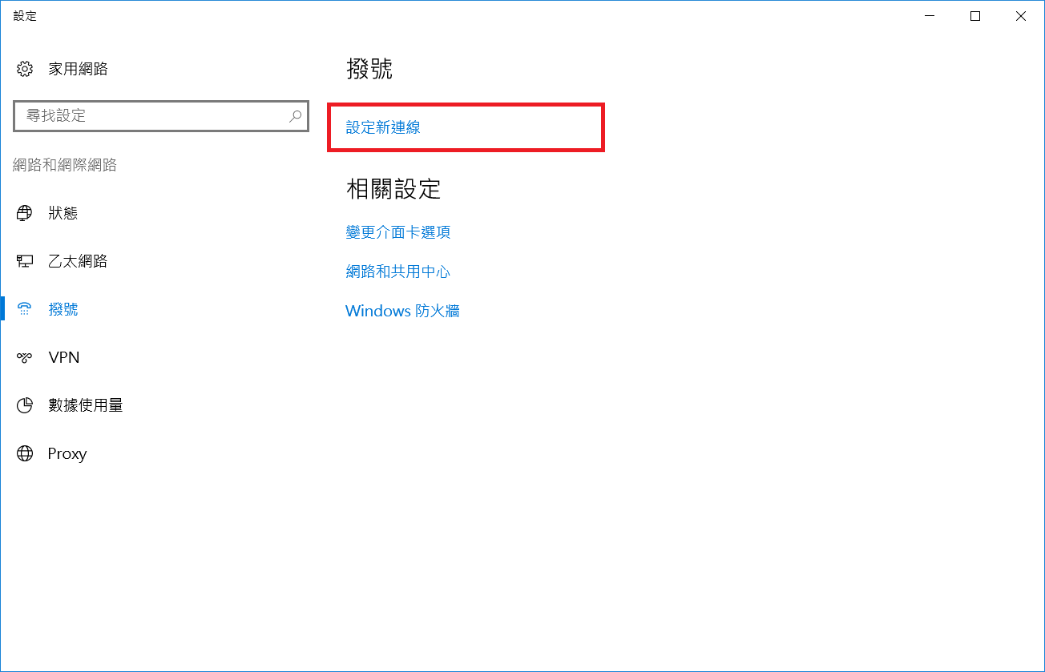Click the 狀態 globe icon

coord(25,213)
